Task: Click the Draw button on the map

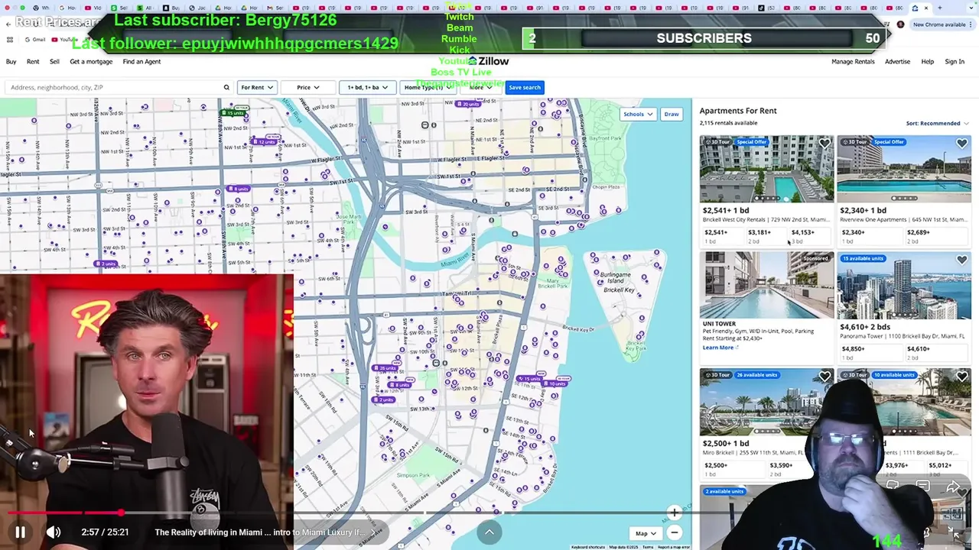Action: 672,115
